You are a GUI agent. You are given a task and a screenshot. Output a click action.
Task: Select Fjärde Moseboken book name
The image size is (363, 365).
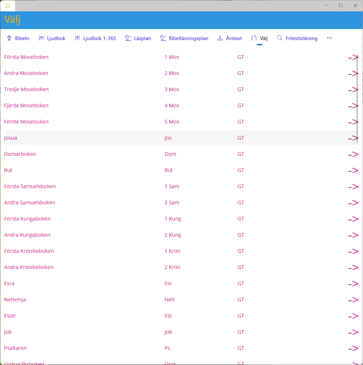[x=26, y=105]
